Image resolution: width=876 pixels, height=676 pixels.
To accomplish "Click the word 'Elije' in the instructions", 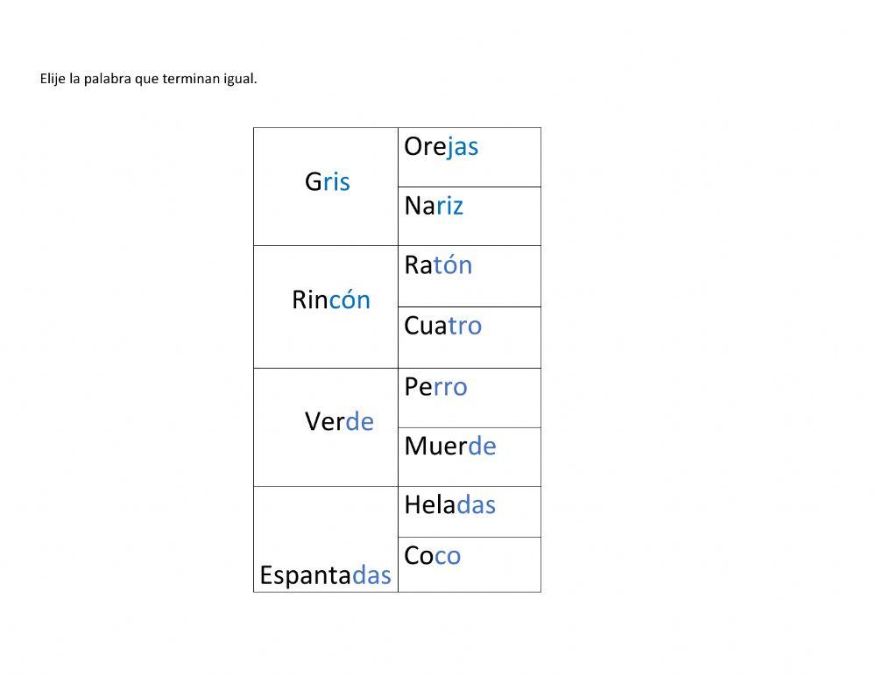I will pyautogui.click(x=53, y=80).
